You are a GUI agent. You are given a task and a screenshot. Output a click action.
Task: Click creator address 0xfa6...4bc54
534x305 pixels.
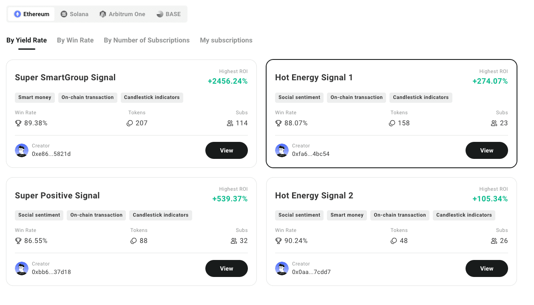pos(311,154)
